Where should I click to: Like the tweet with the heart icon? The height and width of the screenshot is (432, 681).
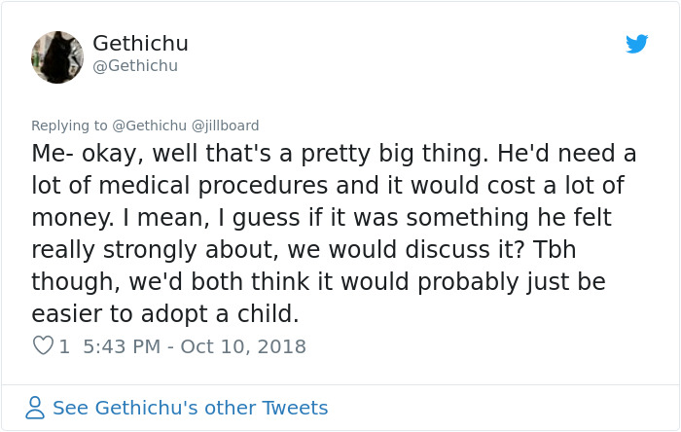[43, 346]
